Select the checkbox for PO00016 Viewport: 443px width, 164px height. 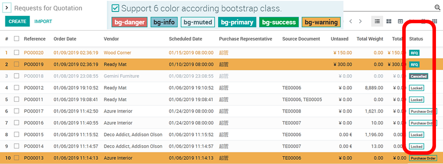pos(17,123)
